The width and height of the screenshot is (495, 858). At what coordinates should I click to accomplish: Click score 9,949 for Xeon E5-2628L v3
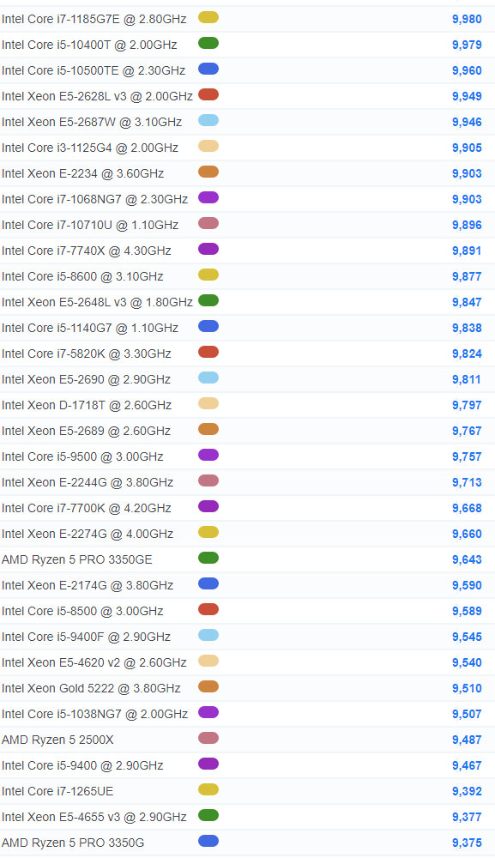[467, 96]
